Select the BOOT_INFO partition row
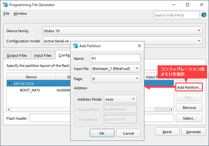The width and height of the screenshot is (209, 146). (30, 90)
